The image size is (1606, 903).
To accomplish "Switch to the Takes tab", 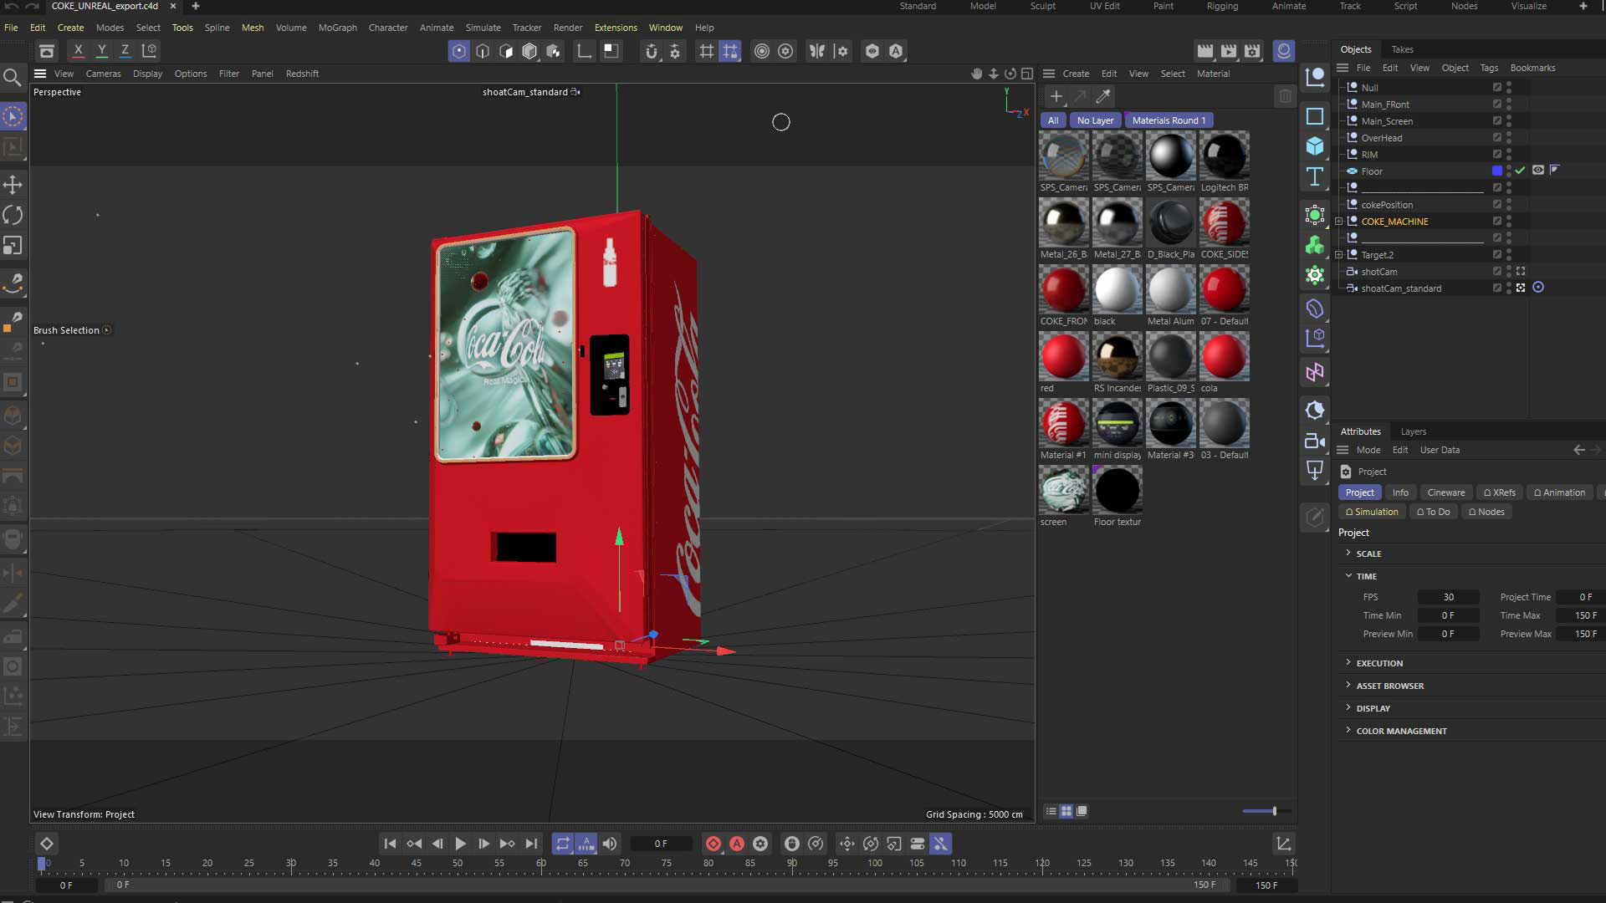I will tap(1403, 49).
